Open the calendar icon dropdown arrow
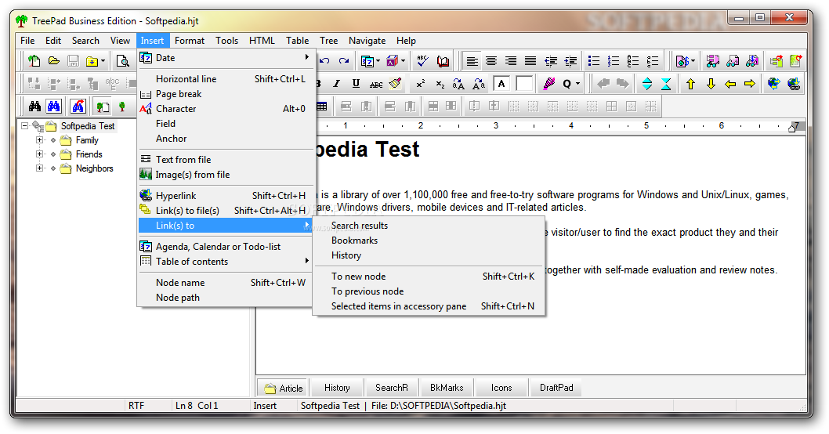This screenshot has width=829, height=434. pos(378,61)
